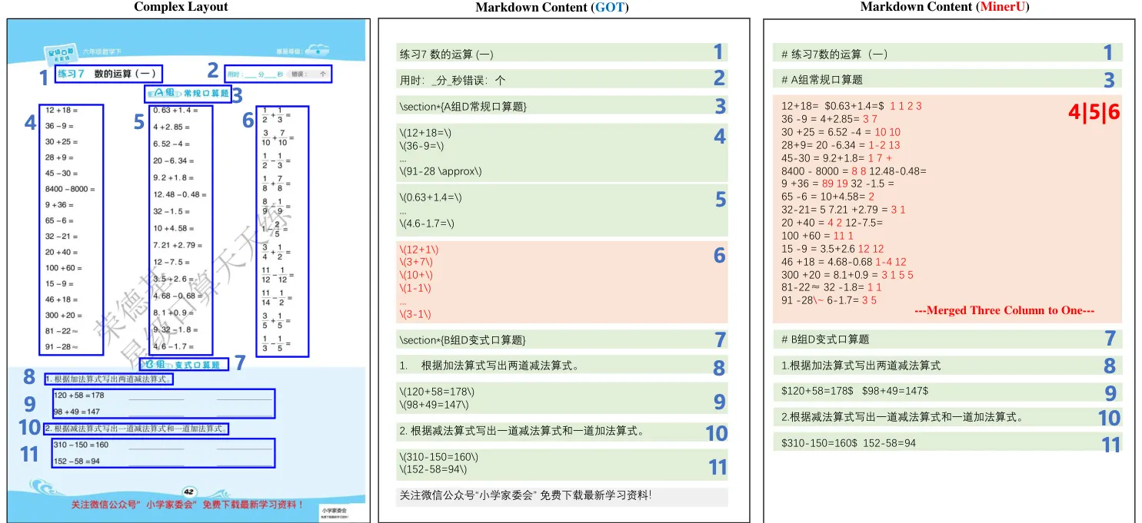This screenshot has height=523, width=1142.
Task: Click the red 4|5|6 merged marker
Action: click(x=1093, y=112)
